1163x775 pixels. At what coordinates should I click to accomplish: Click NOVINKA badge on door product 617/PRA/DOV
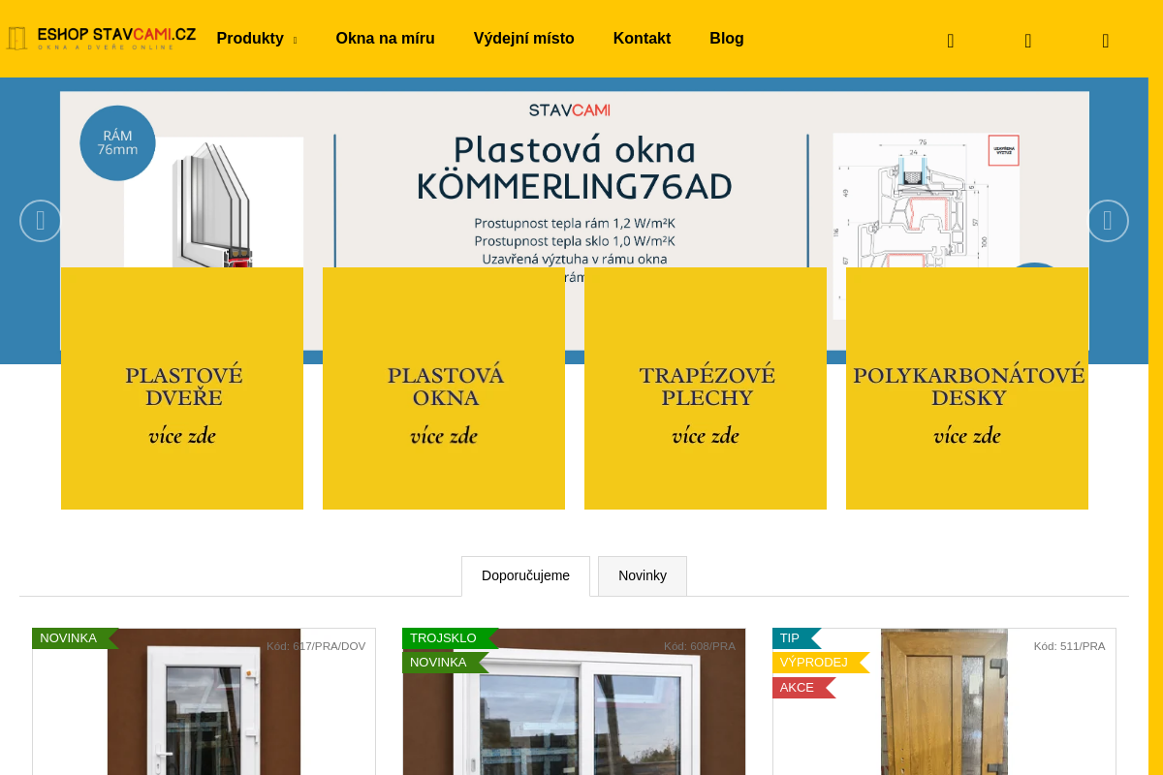click(75, 638)
